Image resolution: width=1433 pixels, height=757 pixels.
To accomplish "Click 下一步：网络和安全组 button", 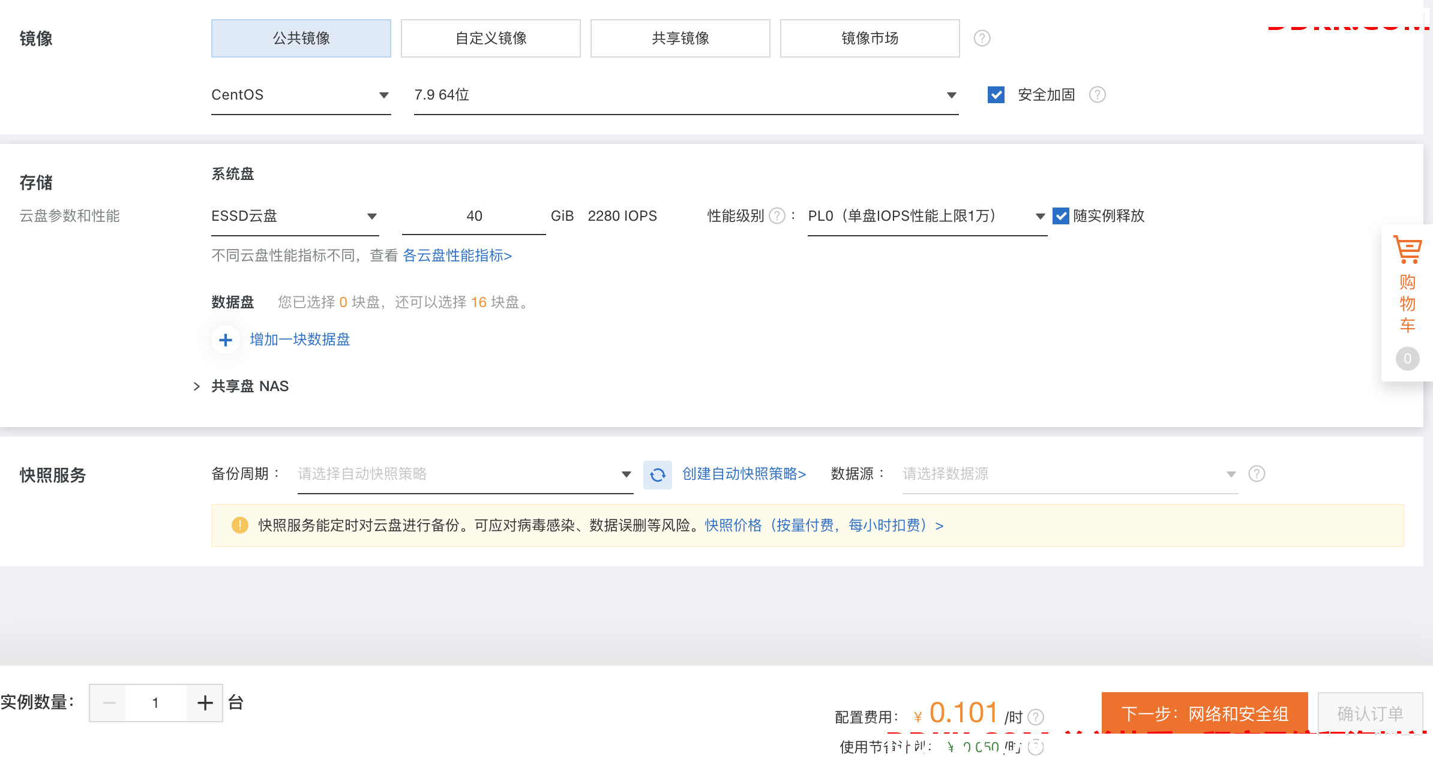I will (1204, 714).
